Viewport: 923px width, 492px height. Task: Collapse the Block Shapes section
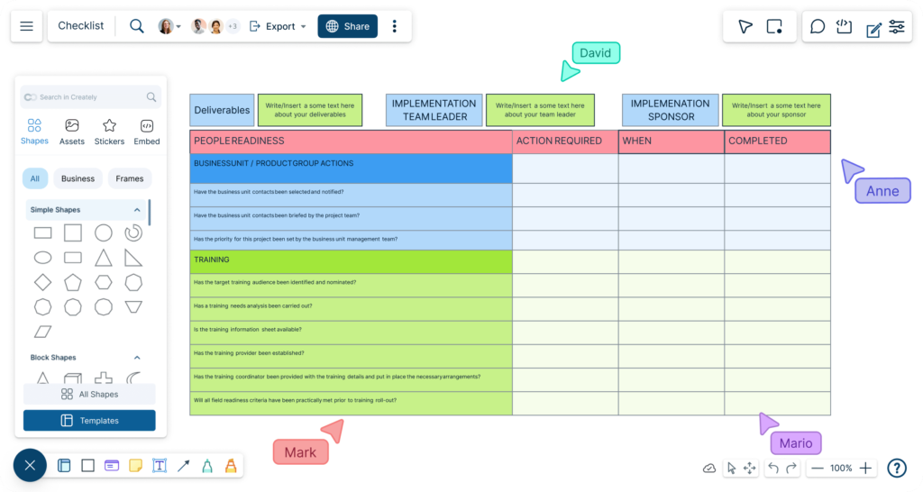point(137,358)
